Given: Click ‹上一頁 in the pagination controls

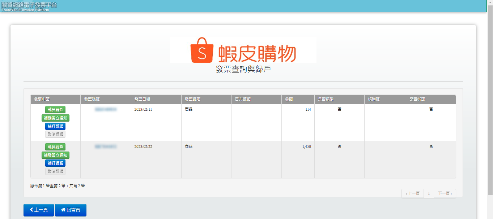Looking at the screenshot, I should click(x=412, y=193).
